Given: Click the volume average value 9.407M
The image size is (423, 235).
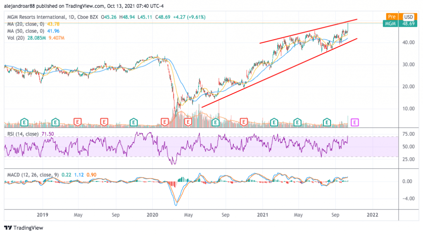Looking at the screenshot, I should click(x=56, y=38).
